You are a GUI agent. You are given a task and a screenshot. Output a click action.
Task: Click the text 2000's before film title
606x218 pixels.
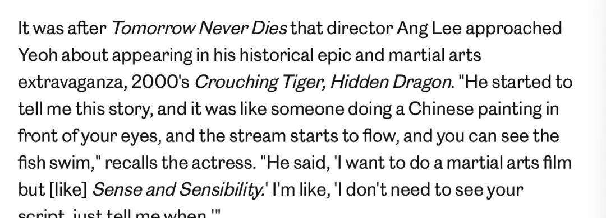click(x=160, y=82)
